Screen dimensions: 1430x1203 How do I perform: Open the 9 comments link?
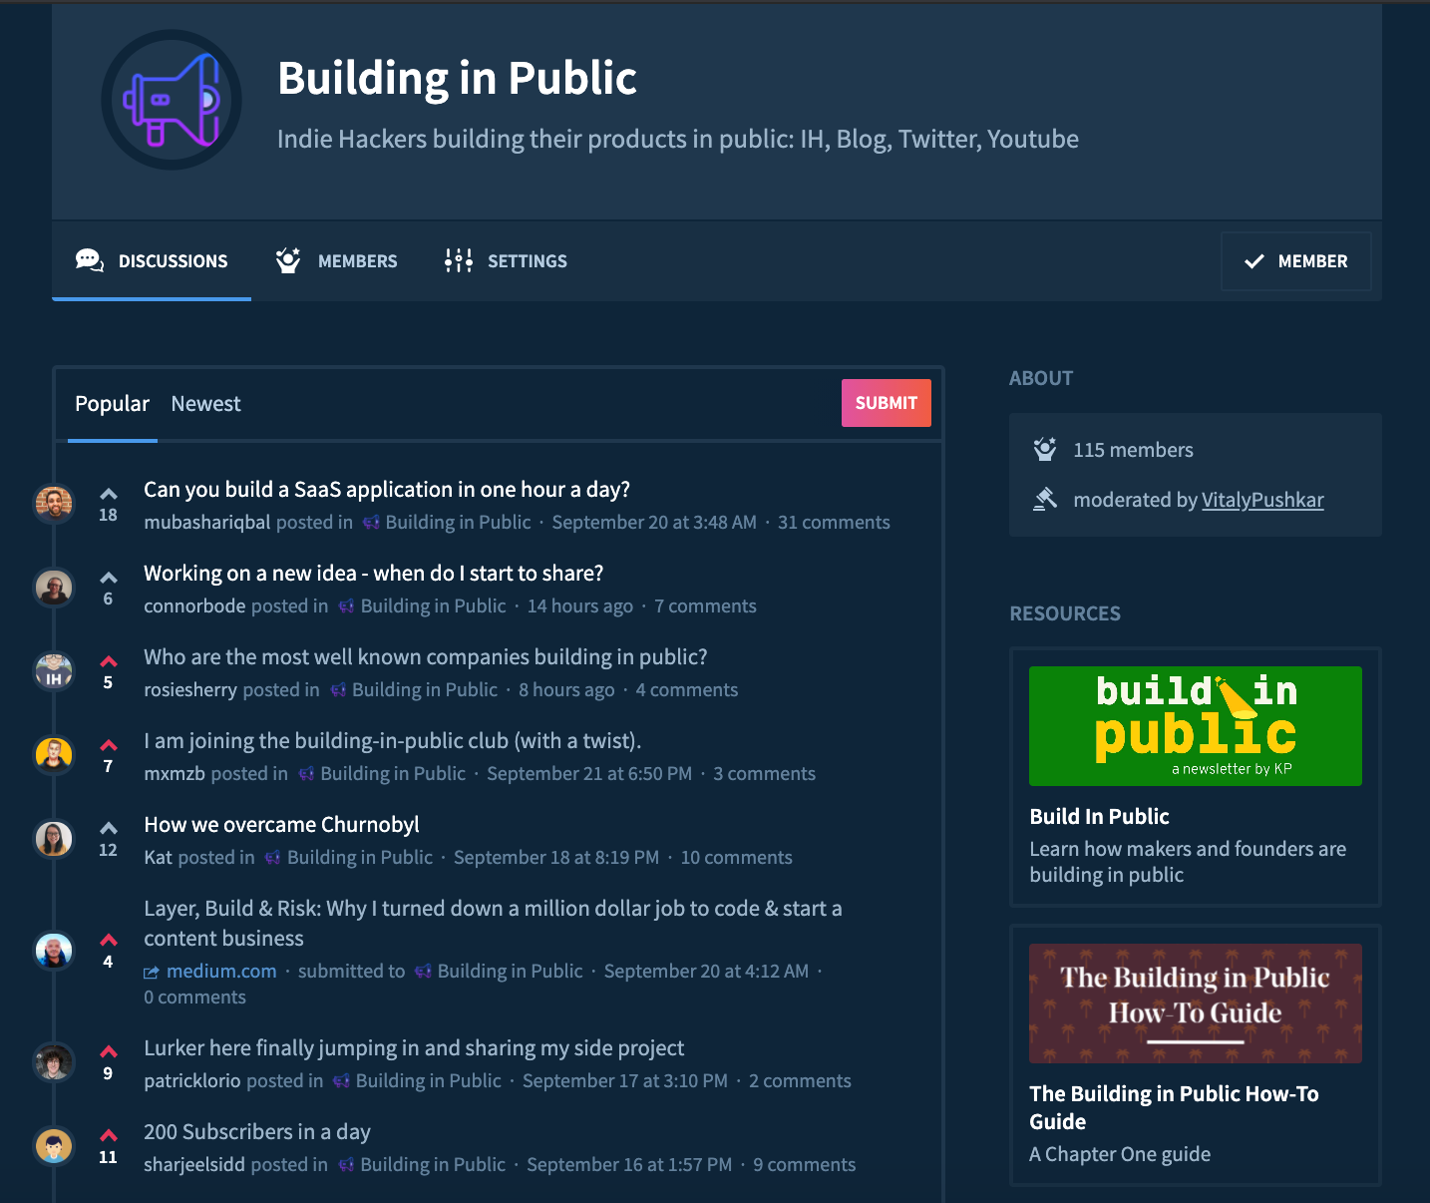[804, 1165]
